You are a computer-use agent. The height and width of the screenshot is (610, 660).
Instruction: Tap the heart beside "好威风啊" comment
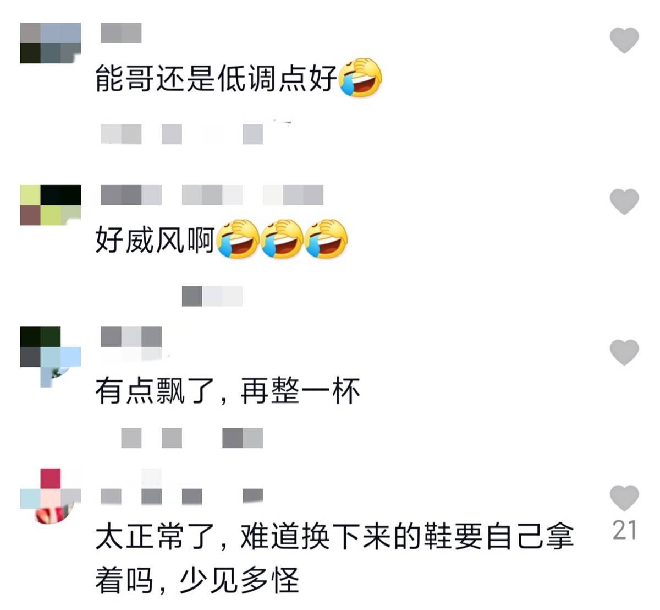624,201
